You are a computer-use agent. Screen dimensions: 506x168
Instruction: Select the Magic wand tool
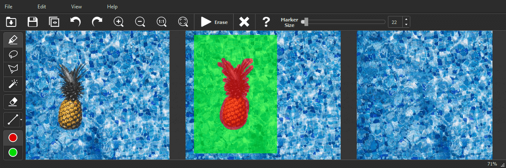[13, 84]
